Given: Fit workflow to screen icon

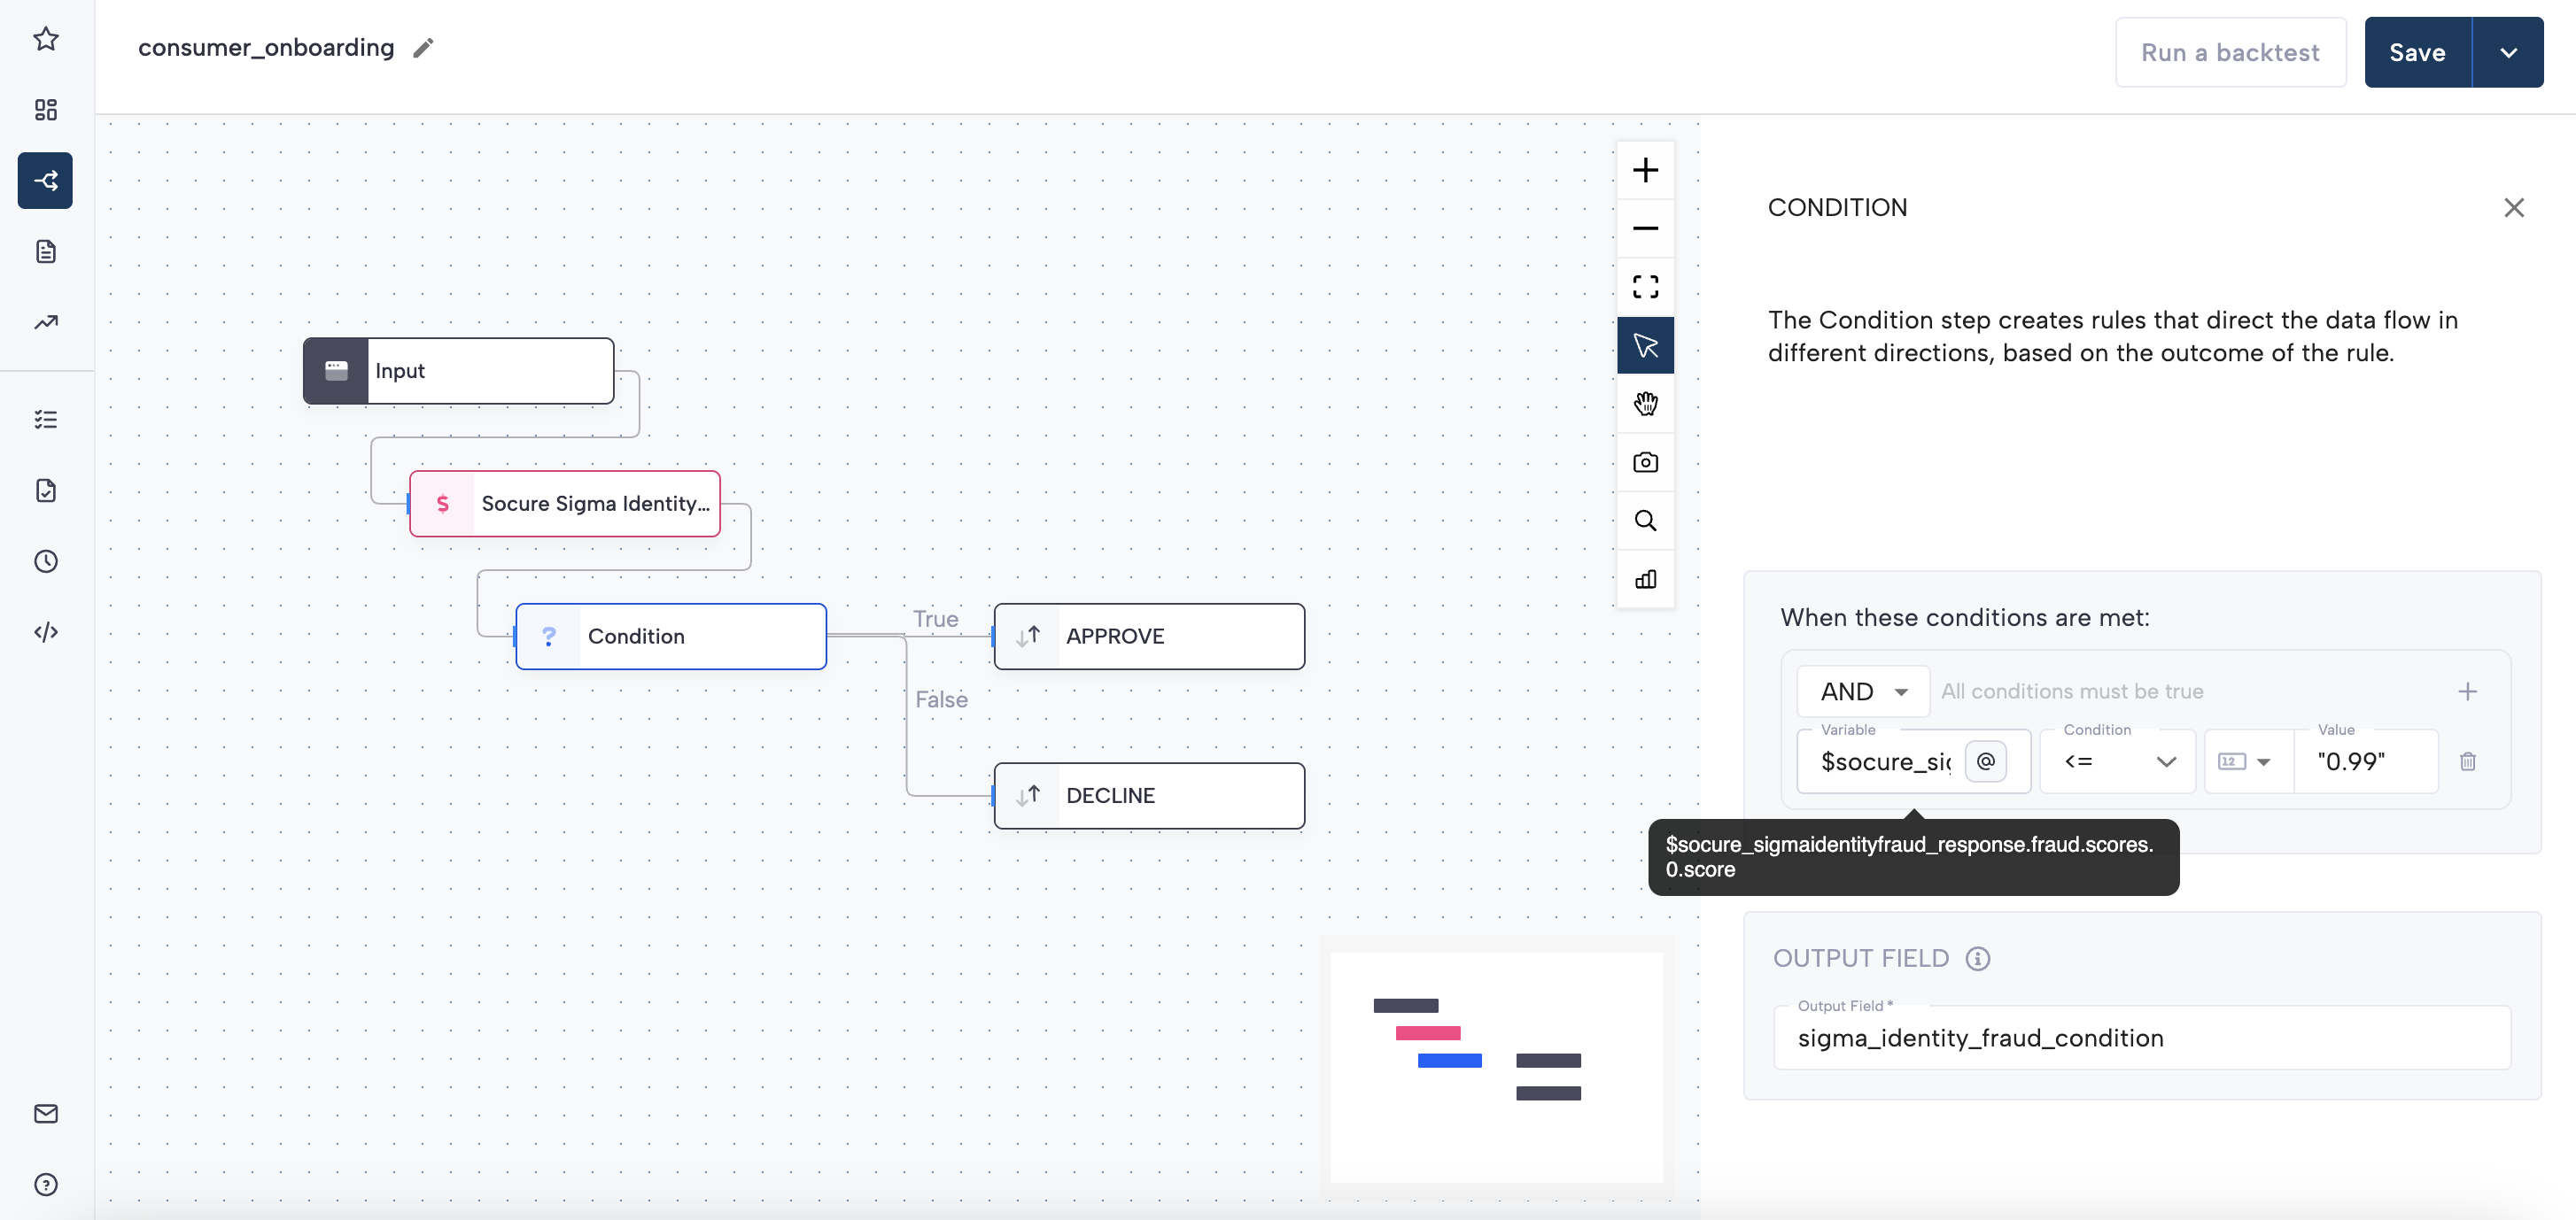Looking at the screenshot, I should tap(1645, 287).
